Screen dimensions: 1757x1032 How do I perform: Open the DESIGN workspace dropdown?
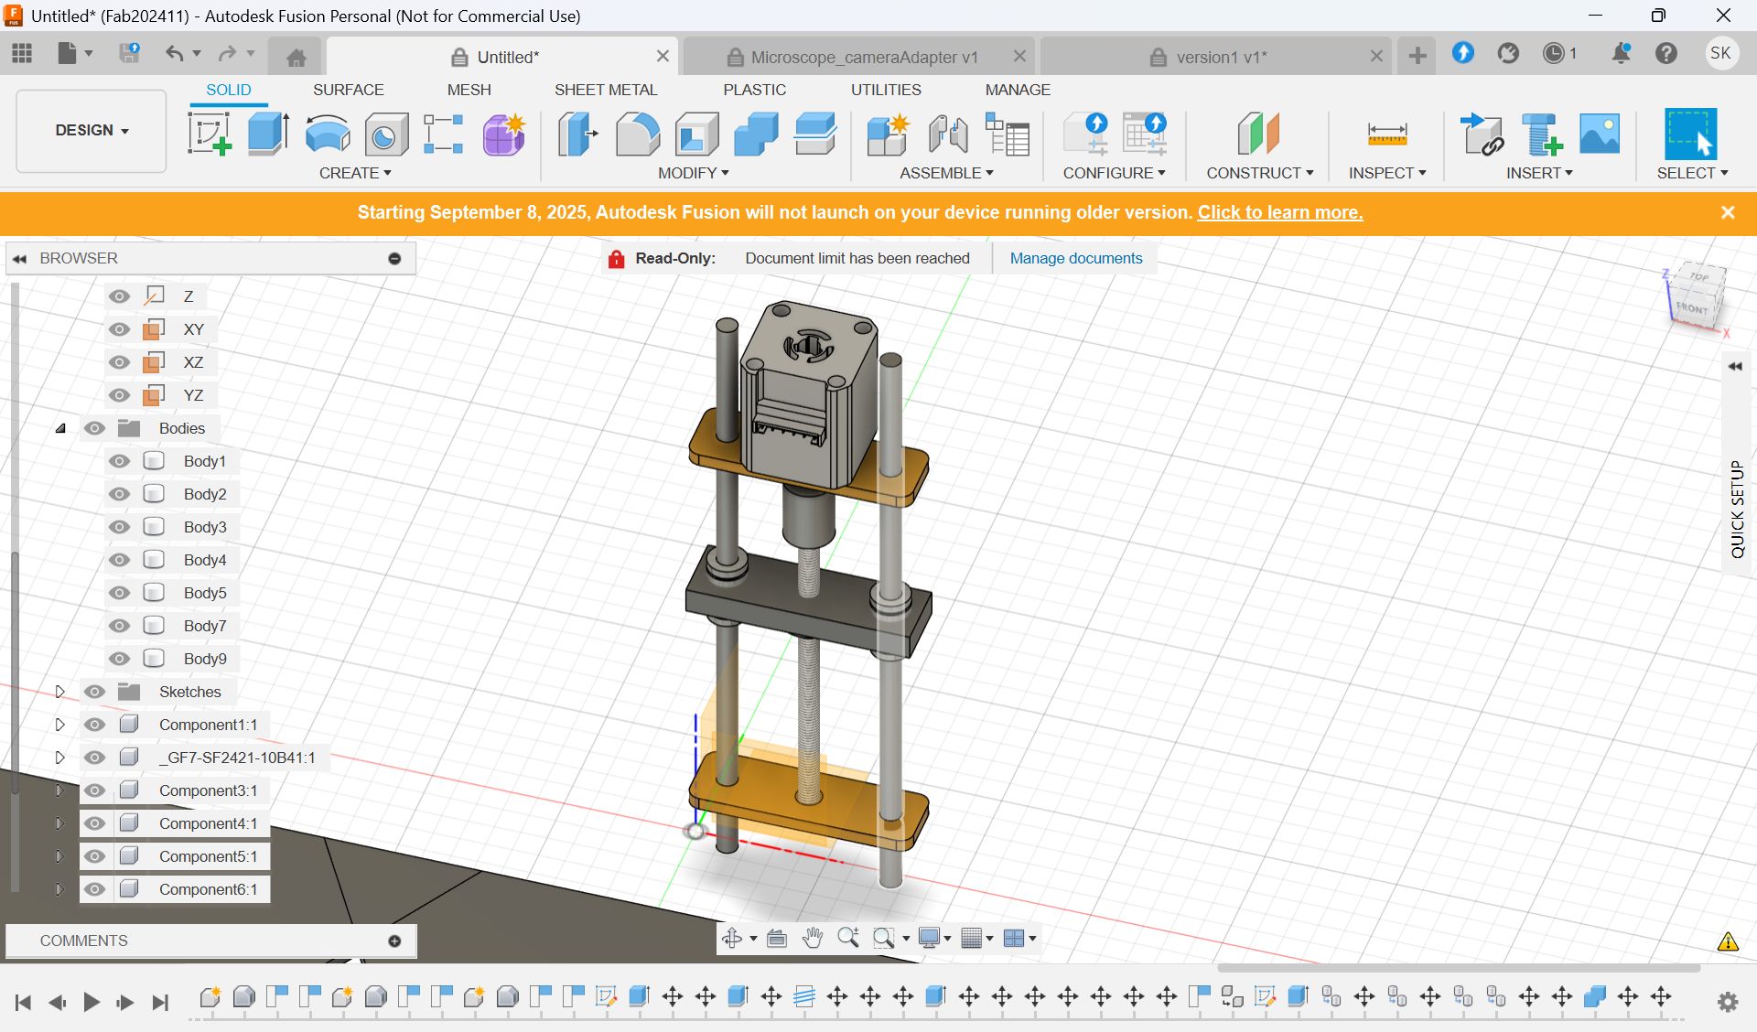pos(92,130)
